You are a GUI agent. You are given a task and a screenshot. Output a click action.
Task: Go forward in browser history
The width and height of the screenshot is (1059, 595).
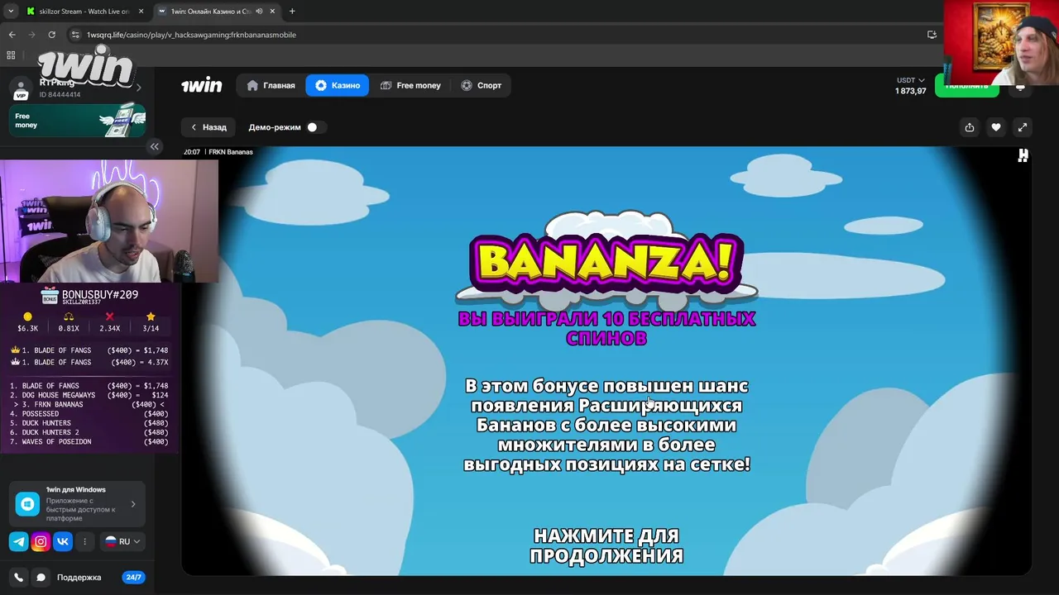(31, 35)
